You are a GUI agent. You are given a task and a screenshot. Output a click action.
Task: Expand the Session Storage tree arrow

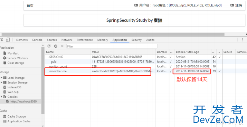1,82
